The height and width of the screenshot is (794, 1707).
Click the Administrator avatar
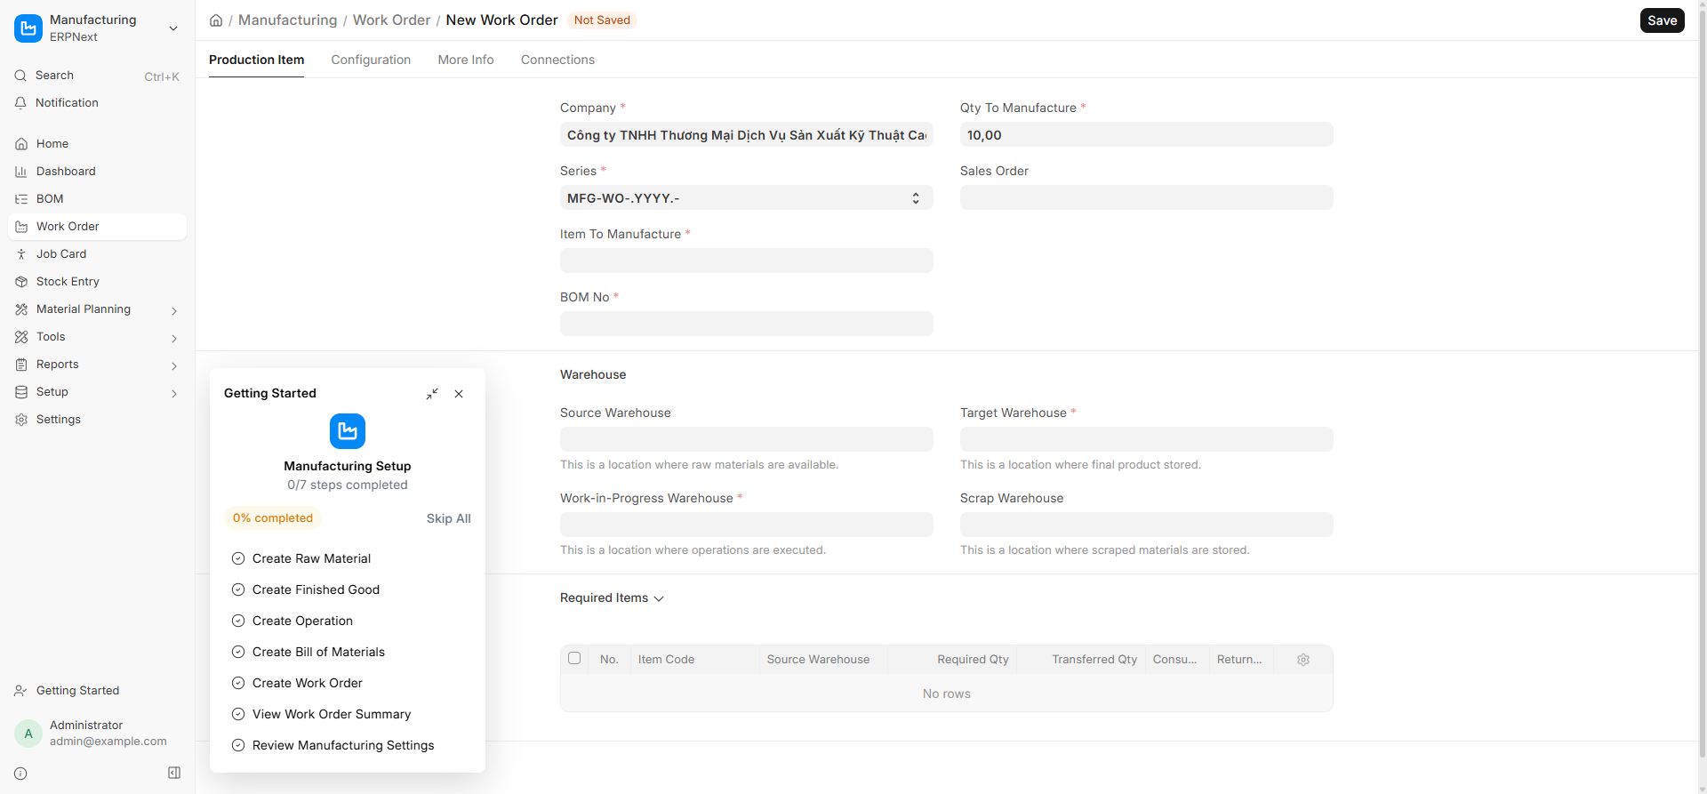[28, 734]
